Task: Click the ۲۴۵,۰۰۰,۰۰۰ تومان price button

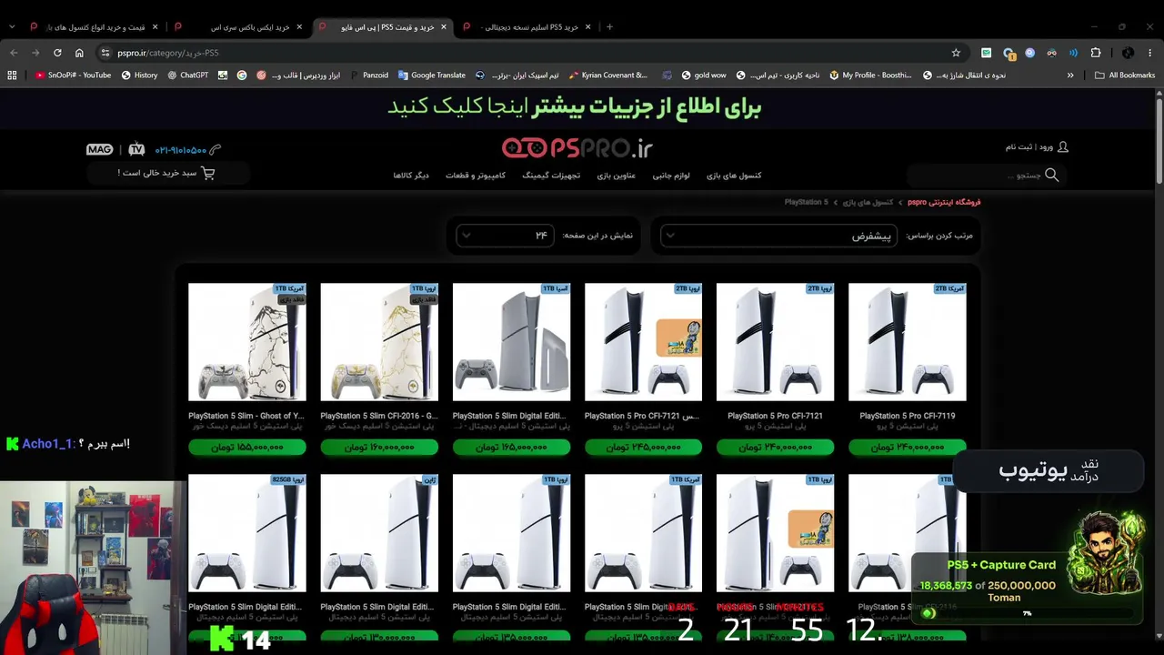Action: coord(644,448)
